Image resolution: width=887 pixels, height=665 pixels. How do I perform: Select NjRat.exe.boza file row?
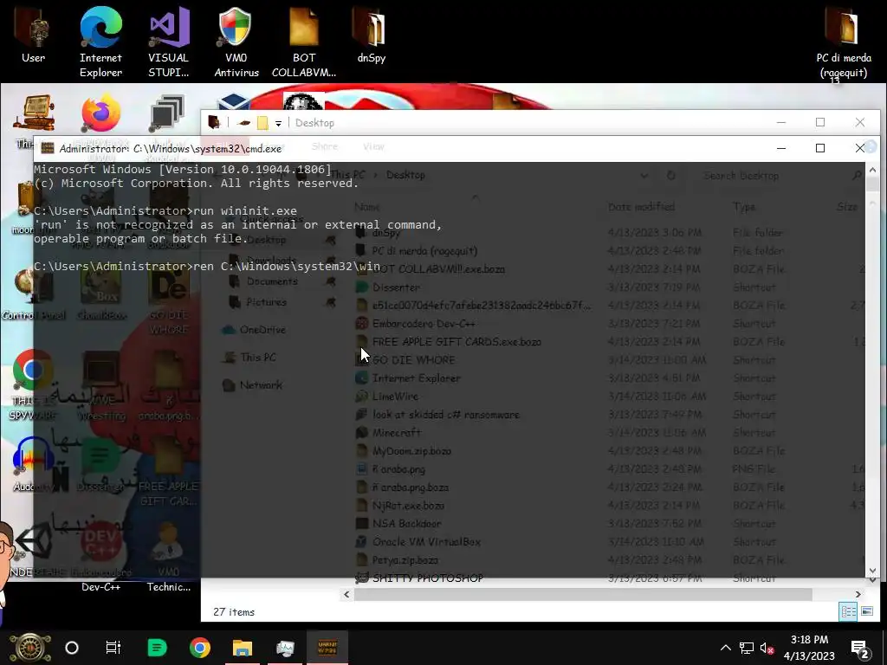[608, 506]
